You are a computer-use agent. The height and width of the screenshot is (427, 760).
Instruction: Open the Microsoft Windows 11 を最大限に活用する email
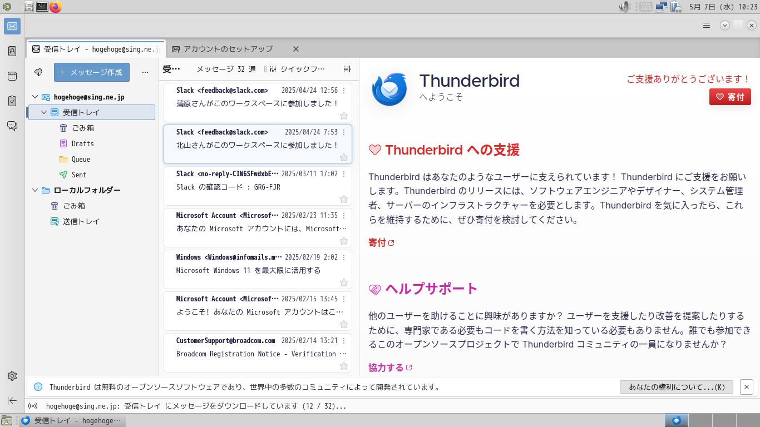tap(258, 269)
